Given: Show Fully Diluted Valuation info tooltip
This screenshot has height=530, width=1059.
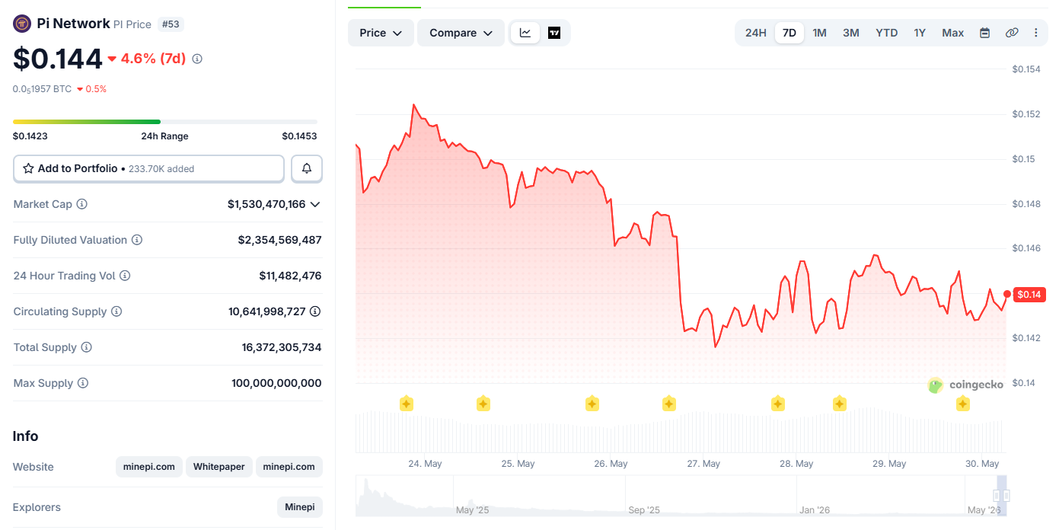Looking at the screenshot, I should point(137,240).
